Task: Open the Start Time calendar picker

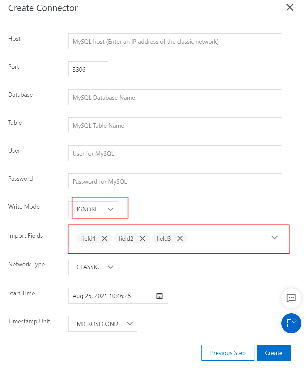Action: [159, 296]
